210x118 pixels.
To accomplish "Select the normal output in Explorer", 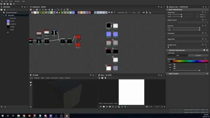I will tap(12, 21).
